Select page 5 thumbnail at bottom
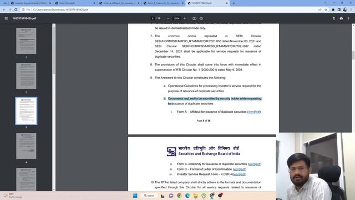355x200 pixels. (26, 179)
